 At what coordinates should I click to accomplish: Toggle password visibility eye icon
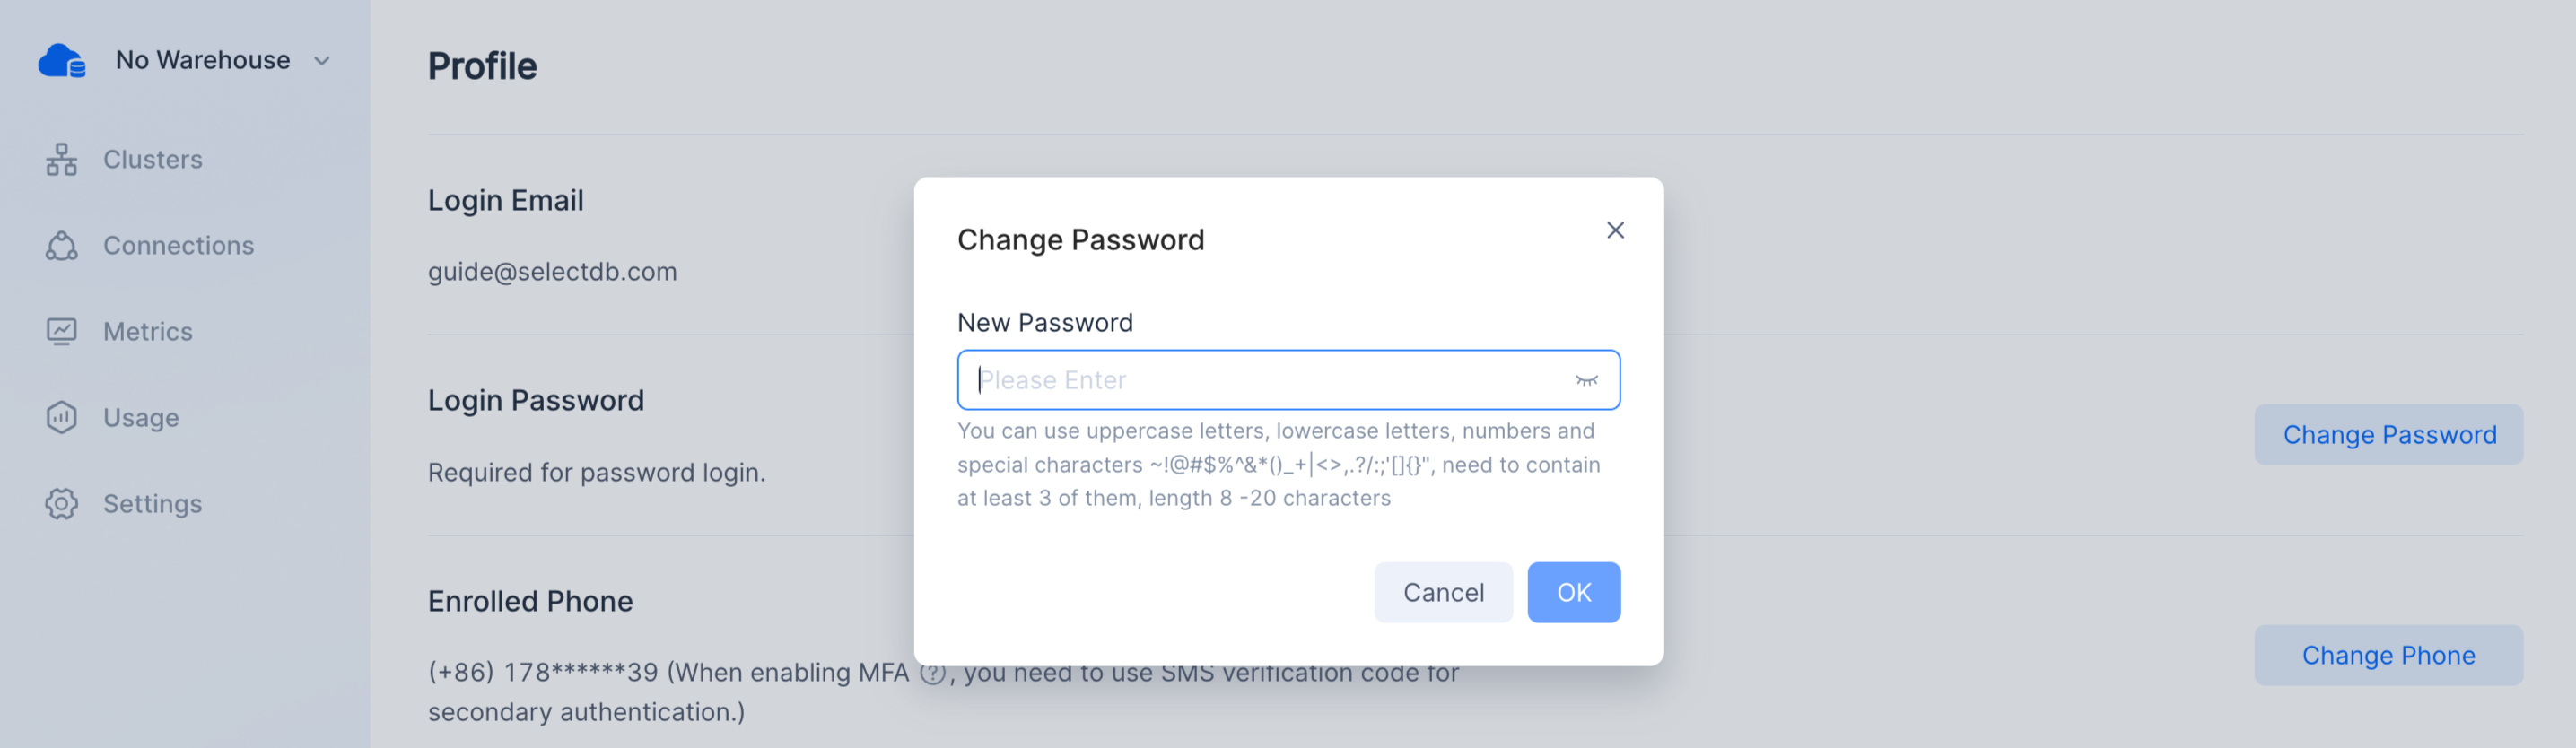[1586, 380]
